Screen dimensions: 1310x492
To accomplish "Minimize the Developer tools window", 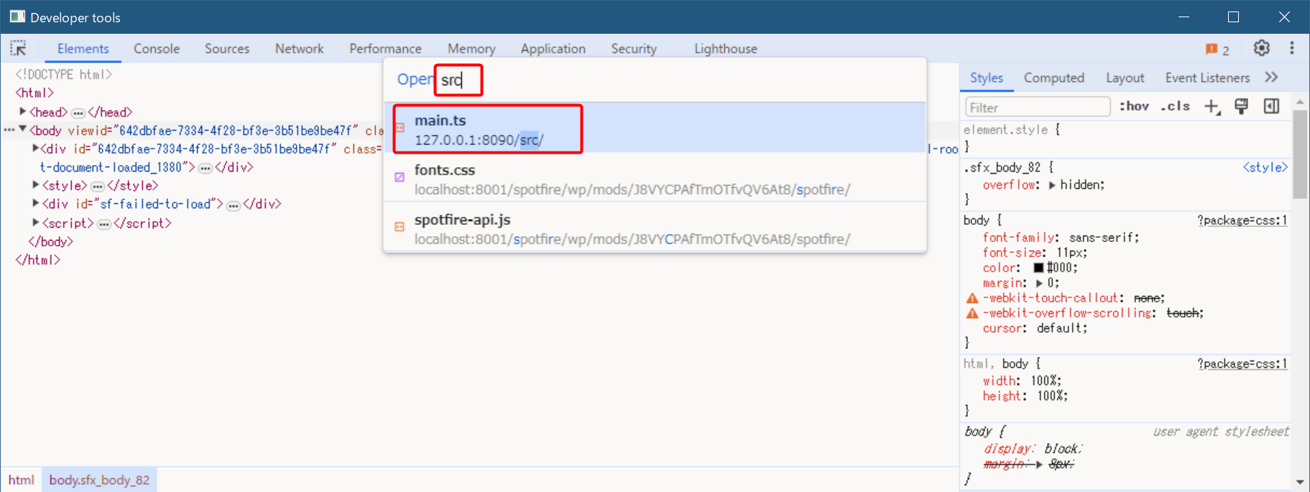I will [x=1184, y=17].
